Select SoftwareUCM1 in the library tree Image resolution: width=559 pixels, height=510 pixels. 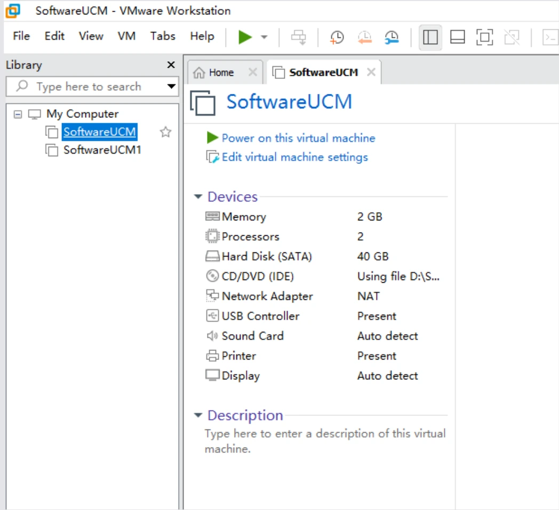[102, 150]
